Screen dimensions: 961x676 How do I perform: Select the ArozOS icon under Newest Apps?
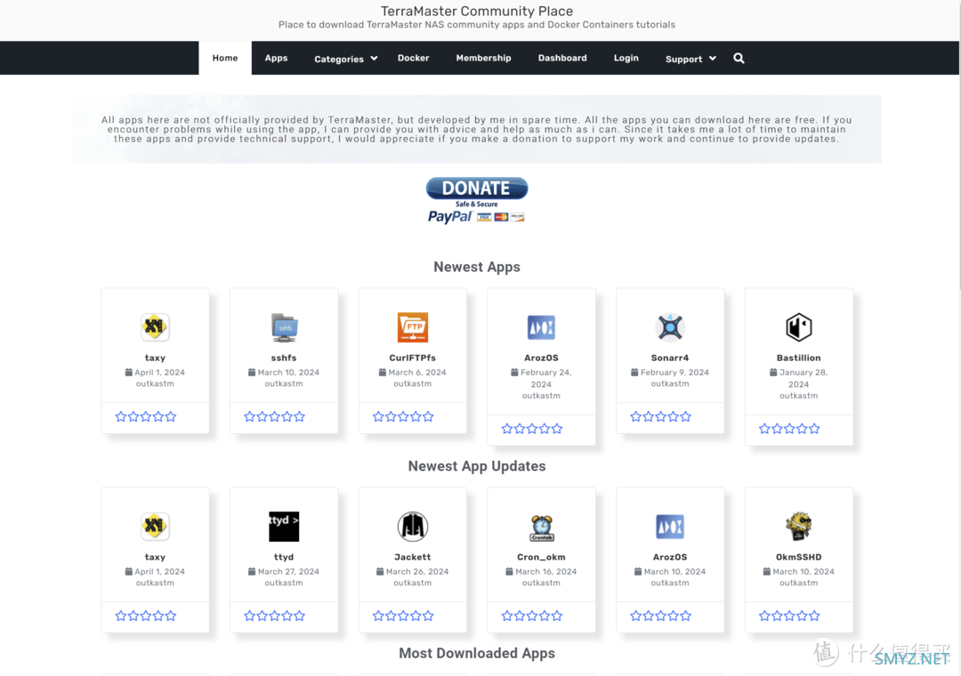[541, 327]
